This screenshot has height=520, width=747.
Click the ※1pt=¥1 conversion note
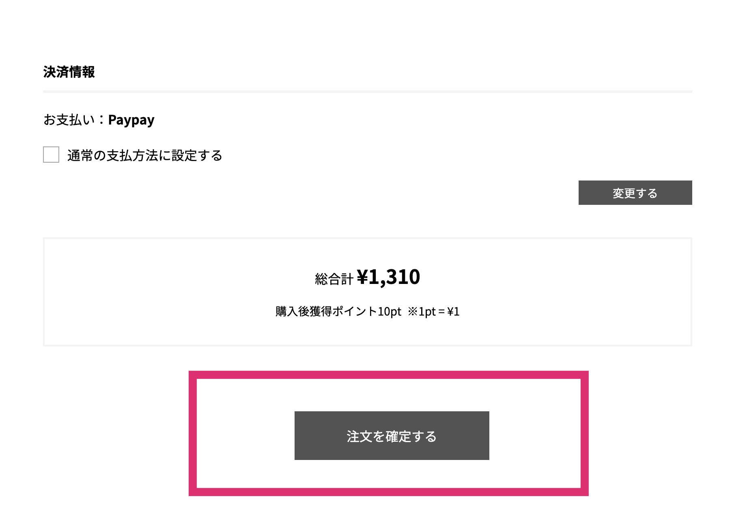pyautogui.click(x=433, y=312)
